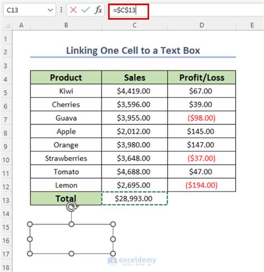Viewport: 264px width, 272px height.
Task: Select the $3,955.00 sales cell
Action: [x=135, y=118]
